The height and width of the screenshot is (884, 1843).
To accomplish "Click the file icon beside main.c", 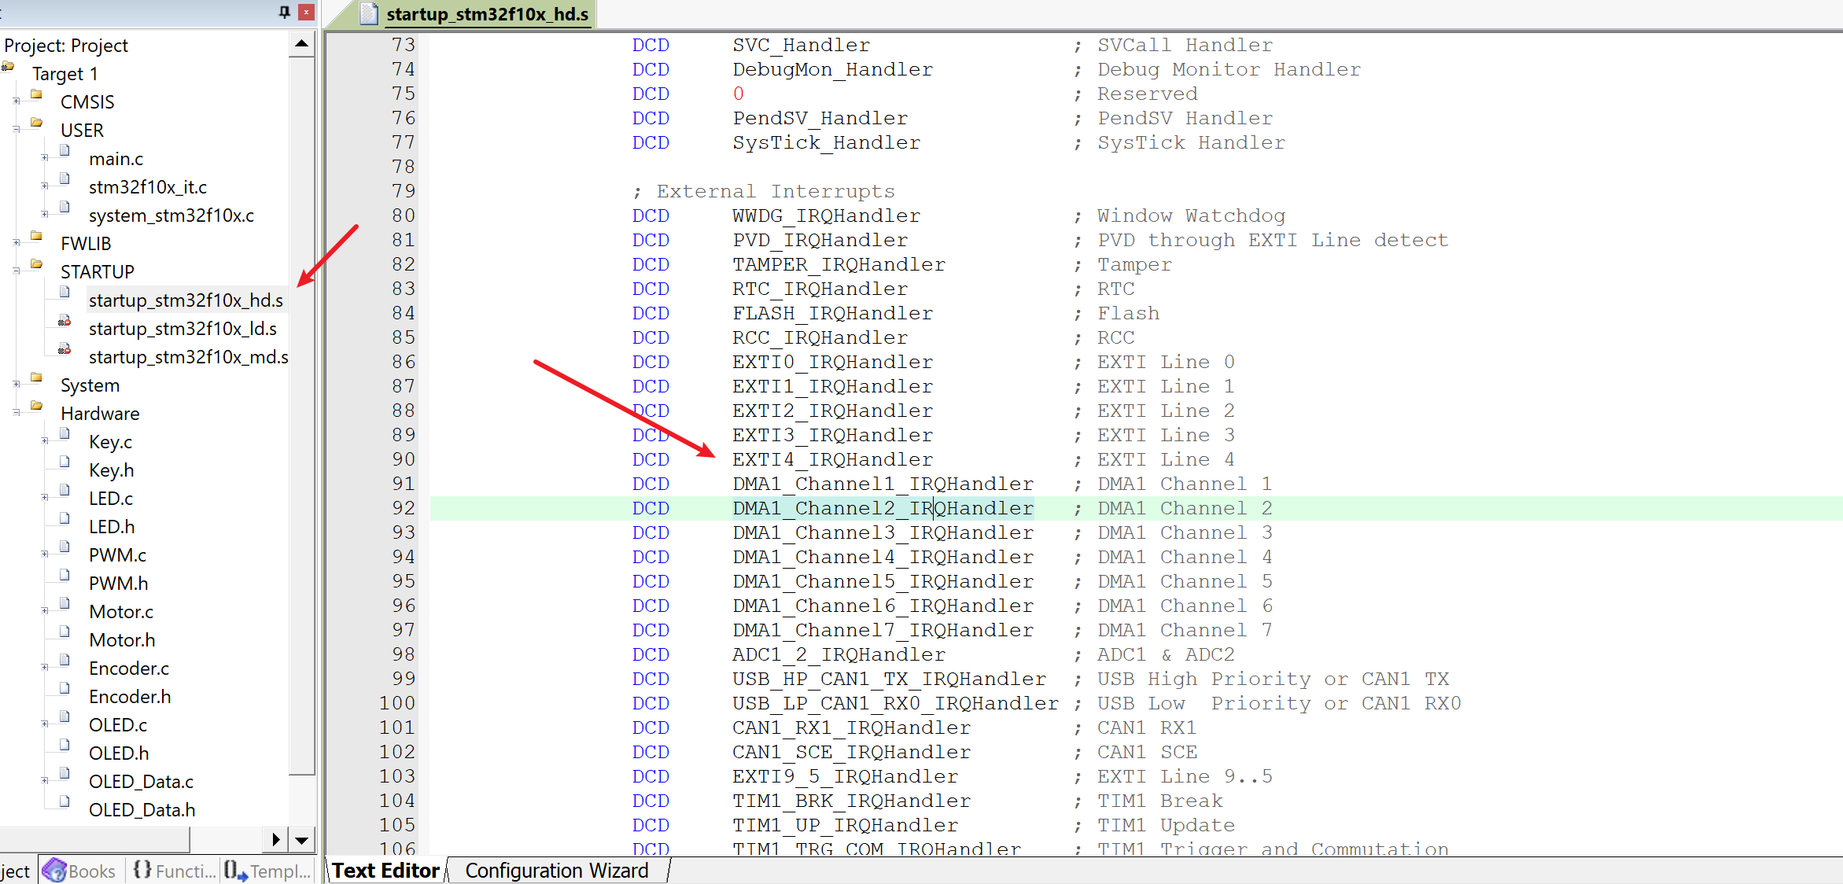I will click(65, 151).
